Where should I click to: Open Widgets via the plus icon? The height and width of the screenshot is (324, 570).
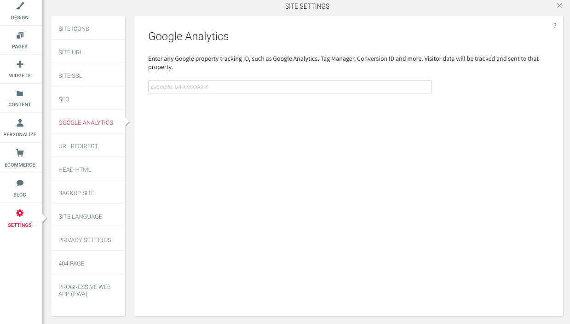20,64
